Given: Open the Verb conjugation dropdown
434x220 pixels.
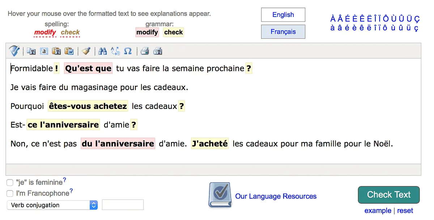Looking at the screenshot, I should coord(52,205).
